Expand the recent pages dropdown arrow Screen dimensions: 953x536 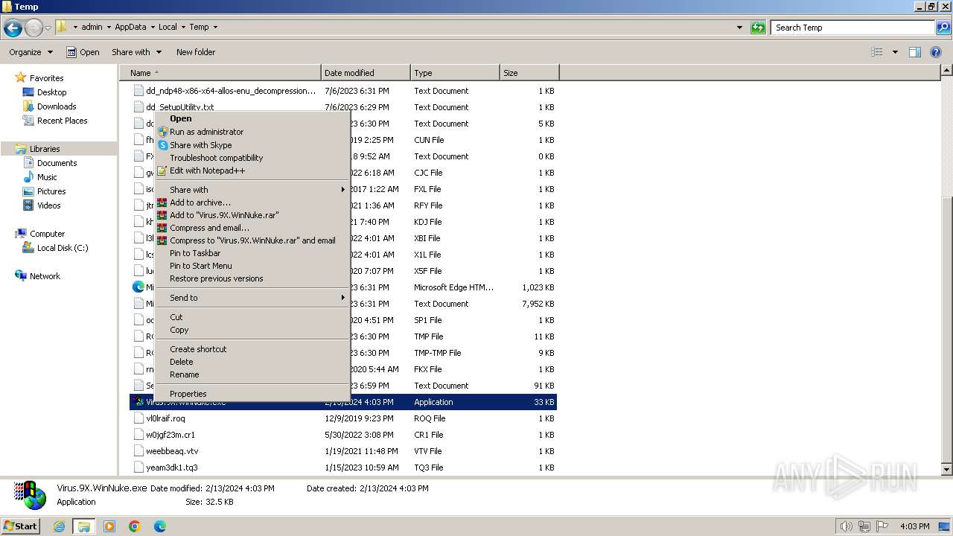48,28
